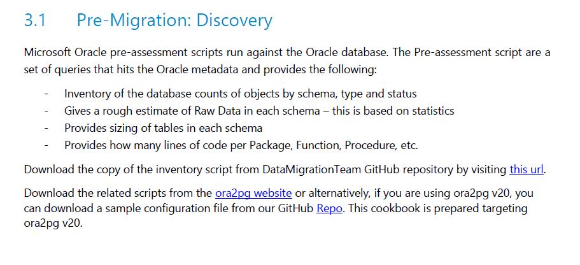Open the GitHub "Repo" link

point(329,208)
